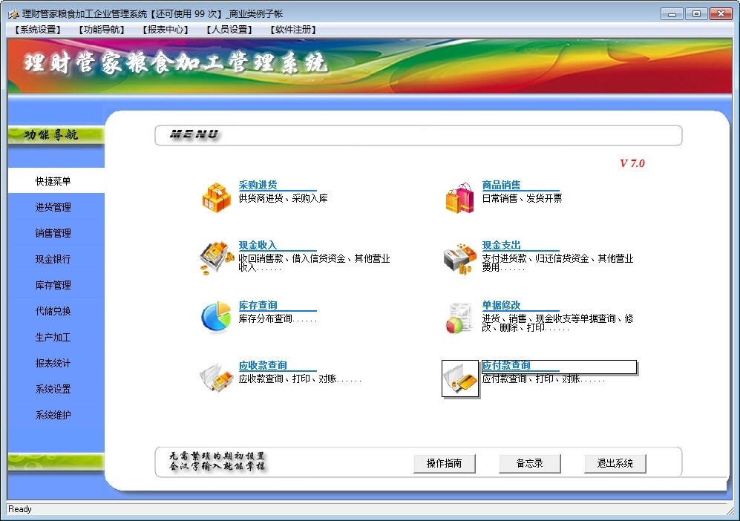Minimize the application window
Screen dimensions: 740x521
[x=672, y=14]
